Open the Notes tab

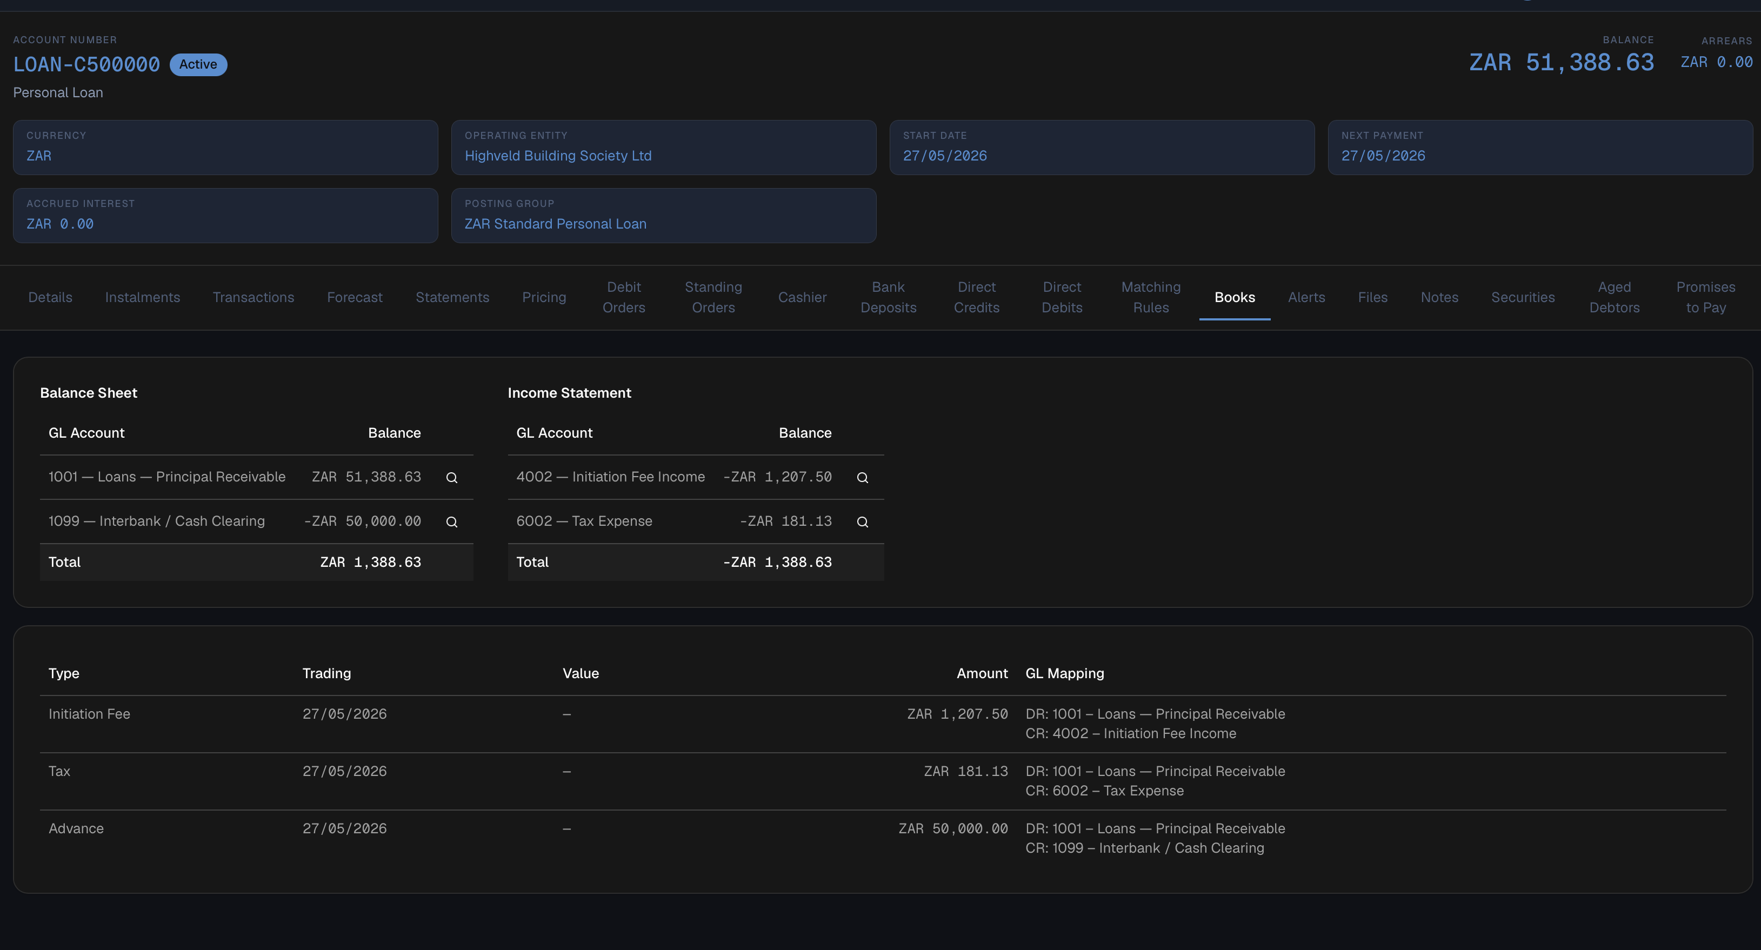[1439, 297]
